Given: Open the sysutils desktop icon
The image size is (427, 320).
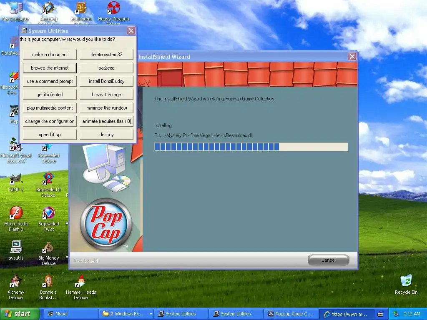Looking at the screenshot, I should click(x=16, y=250).
